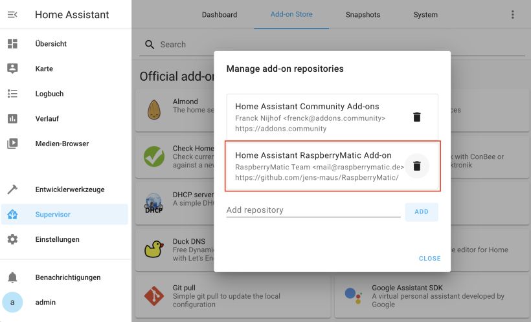Click the Logbuch list icon
Screen dimensions: 531x322
[x=12, y=94]
